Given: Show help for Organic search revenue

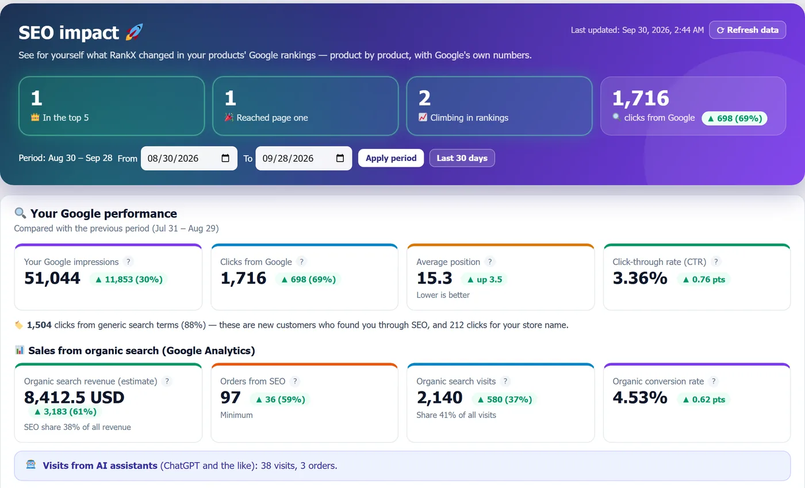Looking at the screenshot, I should 167,381.
